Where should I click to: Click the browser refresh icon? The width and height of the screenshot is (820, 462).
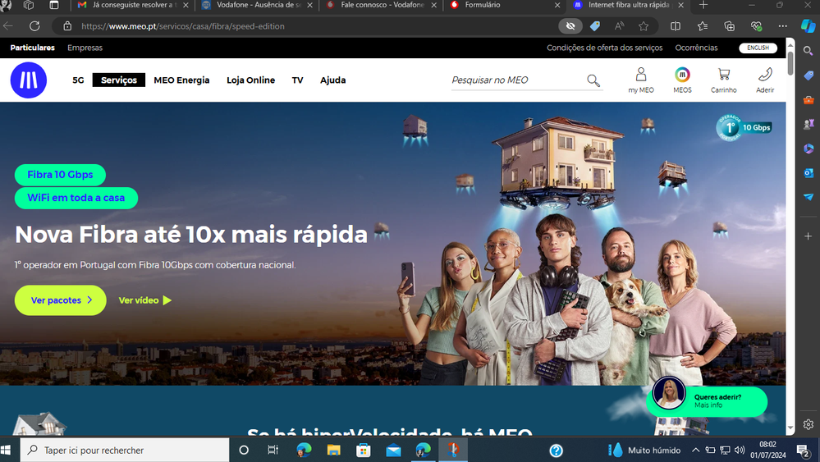pyautogui.click(x=34, y=26)
